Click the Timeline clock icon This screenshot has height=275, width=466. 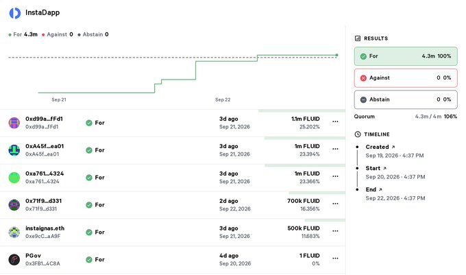(x=358, y=134)
